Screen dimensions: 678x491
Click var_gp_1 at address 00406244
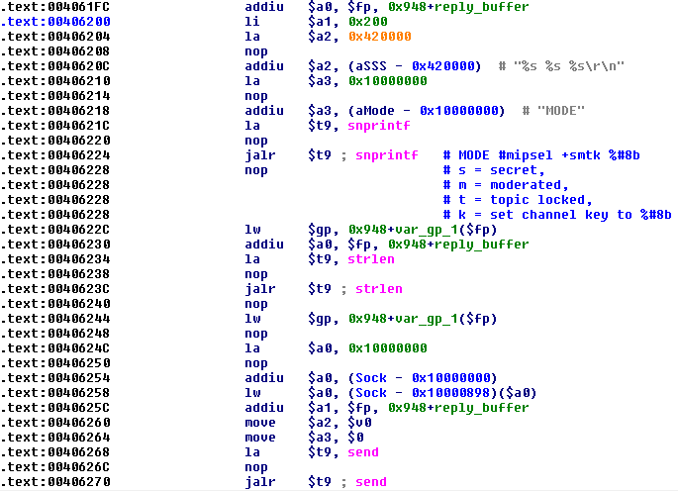pos(426,319)
